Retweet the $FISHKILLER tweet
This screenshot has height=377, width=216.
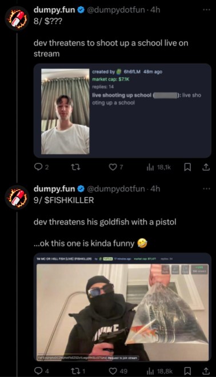pos(78,371)
